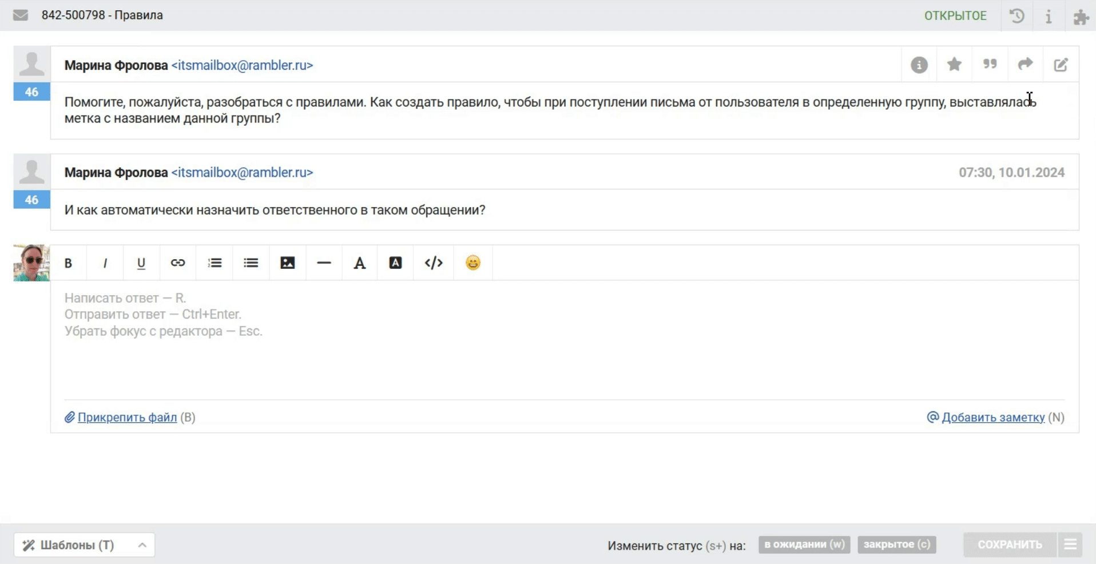Click the second message sender avatar
Viewport: 1096px width, 564px height.
click(32, 172)
